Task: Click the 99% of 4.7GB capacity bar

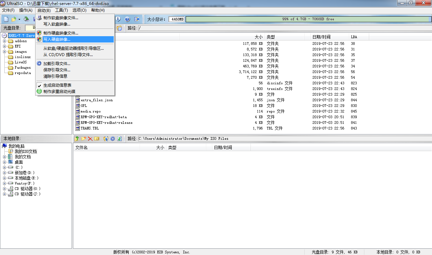Action: [308, 19]
